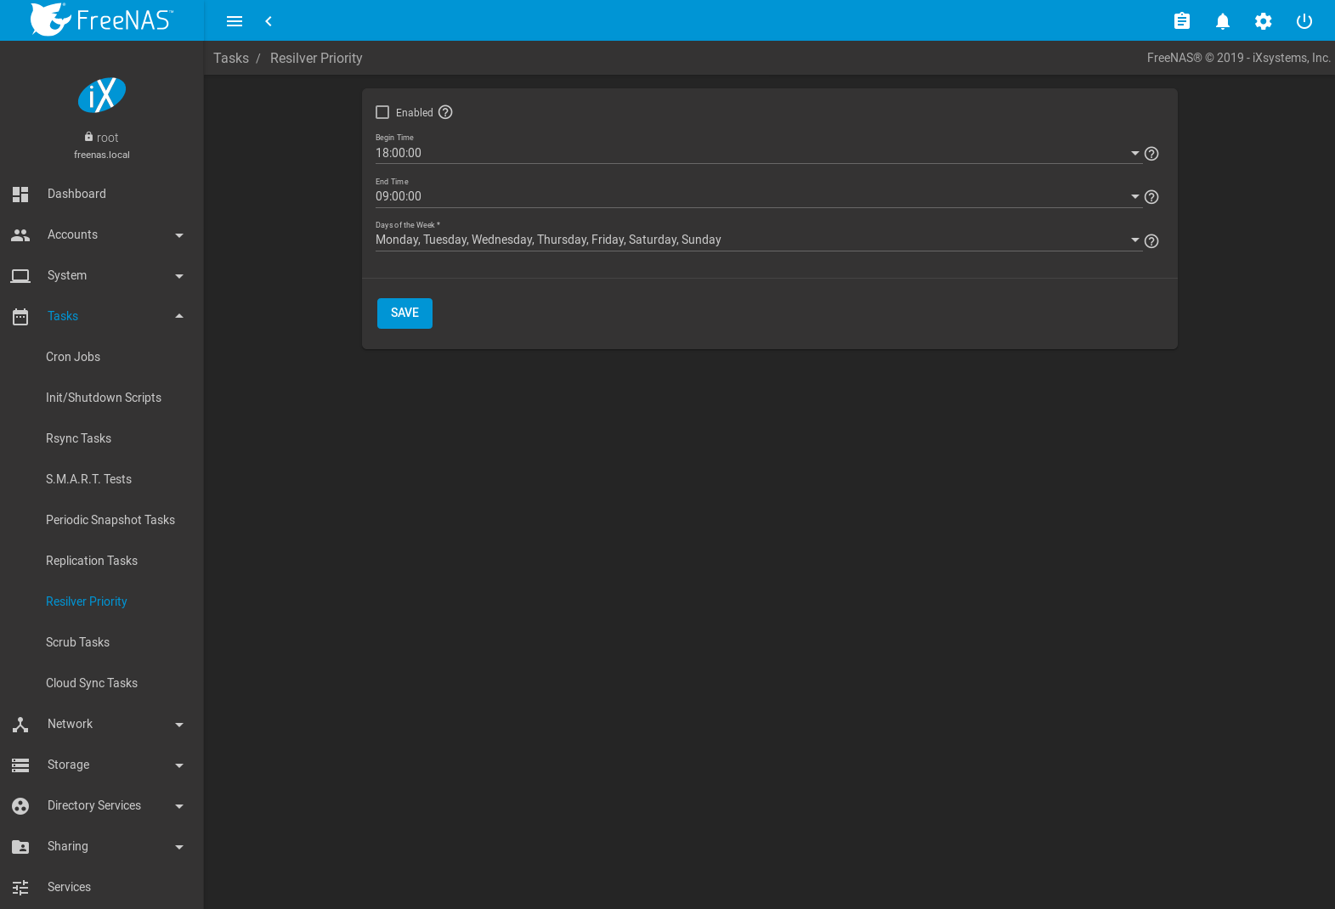The width and height of the screenshot is (1335, 909).
Task: Enable the resilver priority checkbox
Action: (382, 112)
